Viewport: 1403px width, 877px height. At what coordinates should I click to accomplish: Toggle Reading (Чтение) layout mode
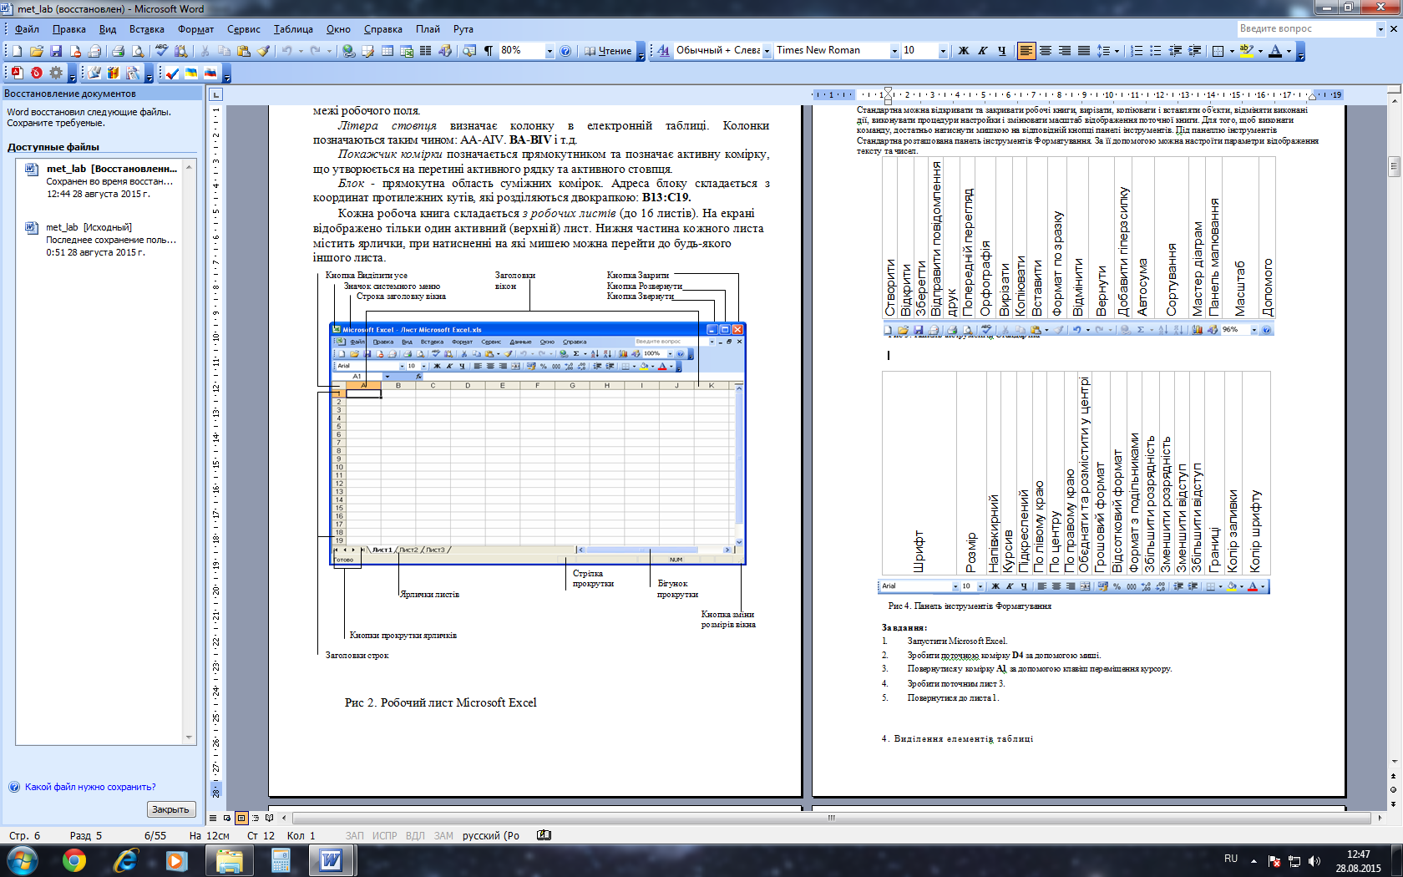click(608, 51)
